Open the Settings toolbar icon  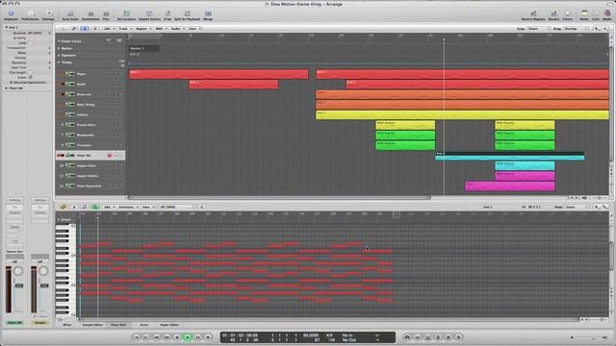click(x=48, y=15)
